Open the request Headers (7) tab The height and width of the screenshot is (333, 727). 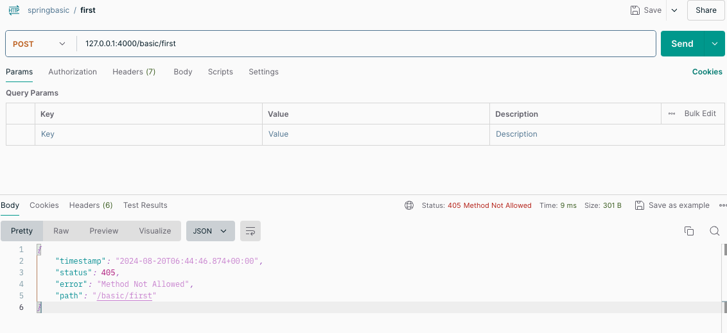point(134,72)
